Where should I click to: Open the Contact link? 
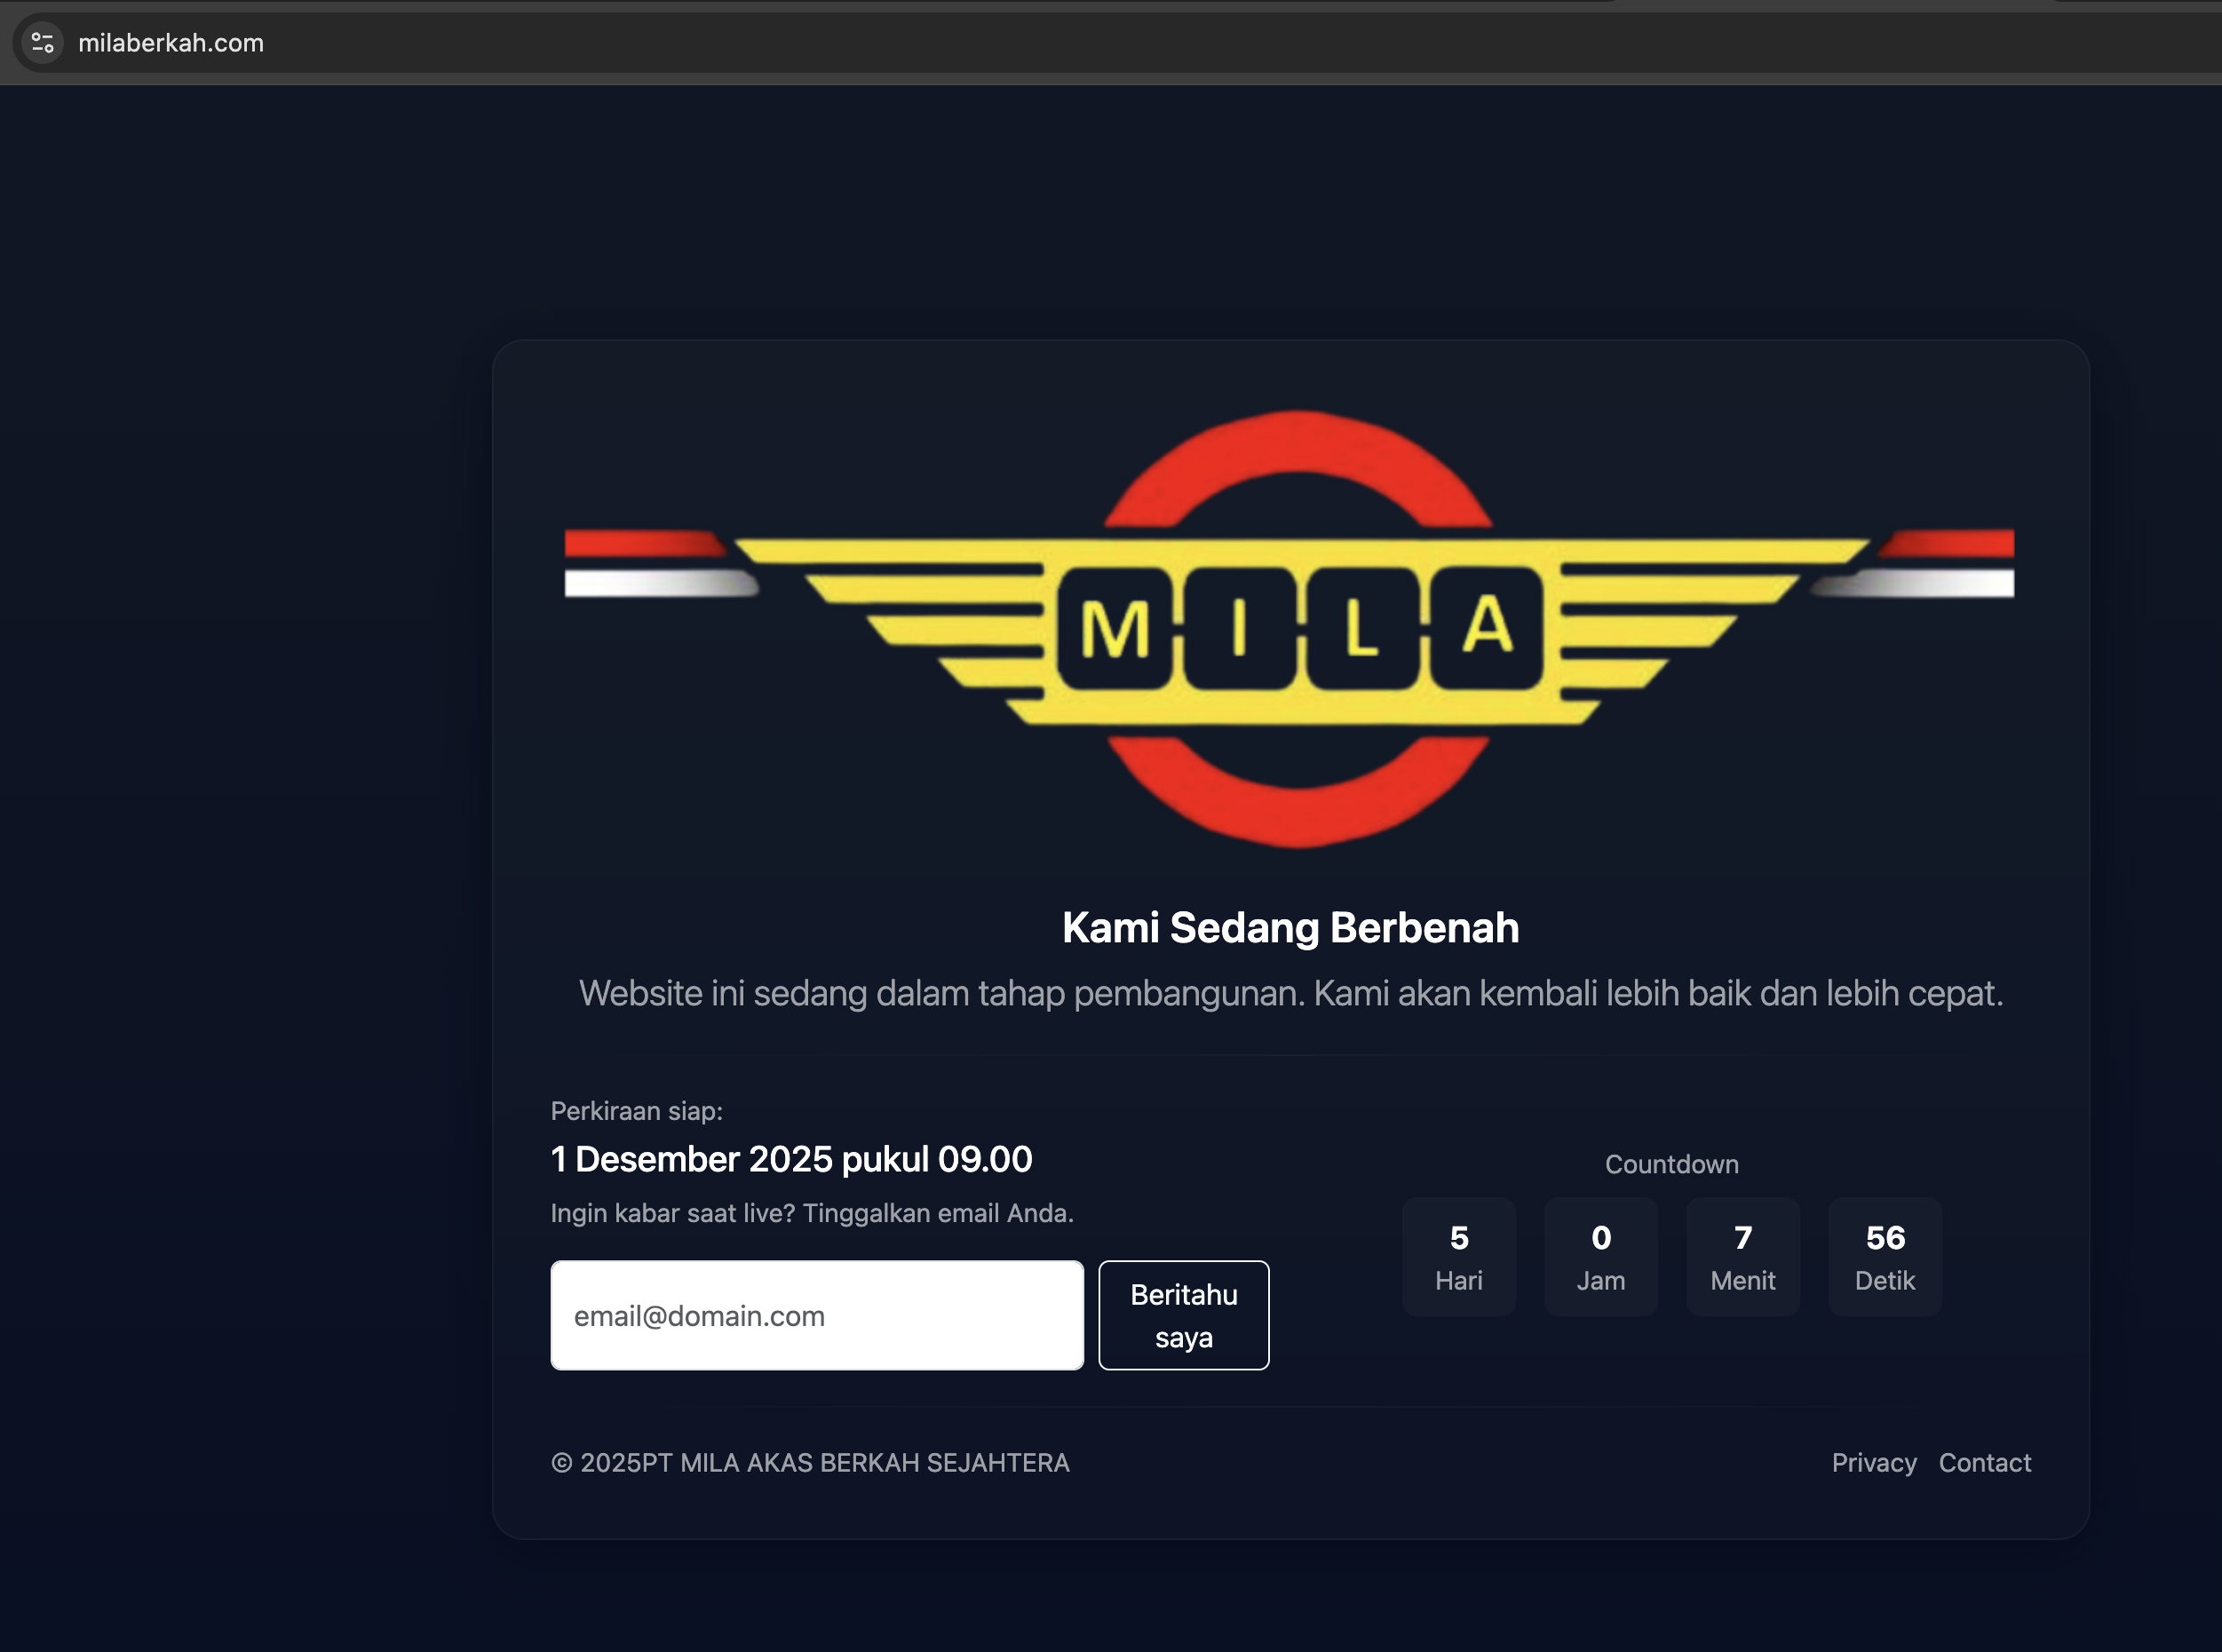1984,1462
